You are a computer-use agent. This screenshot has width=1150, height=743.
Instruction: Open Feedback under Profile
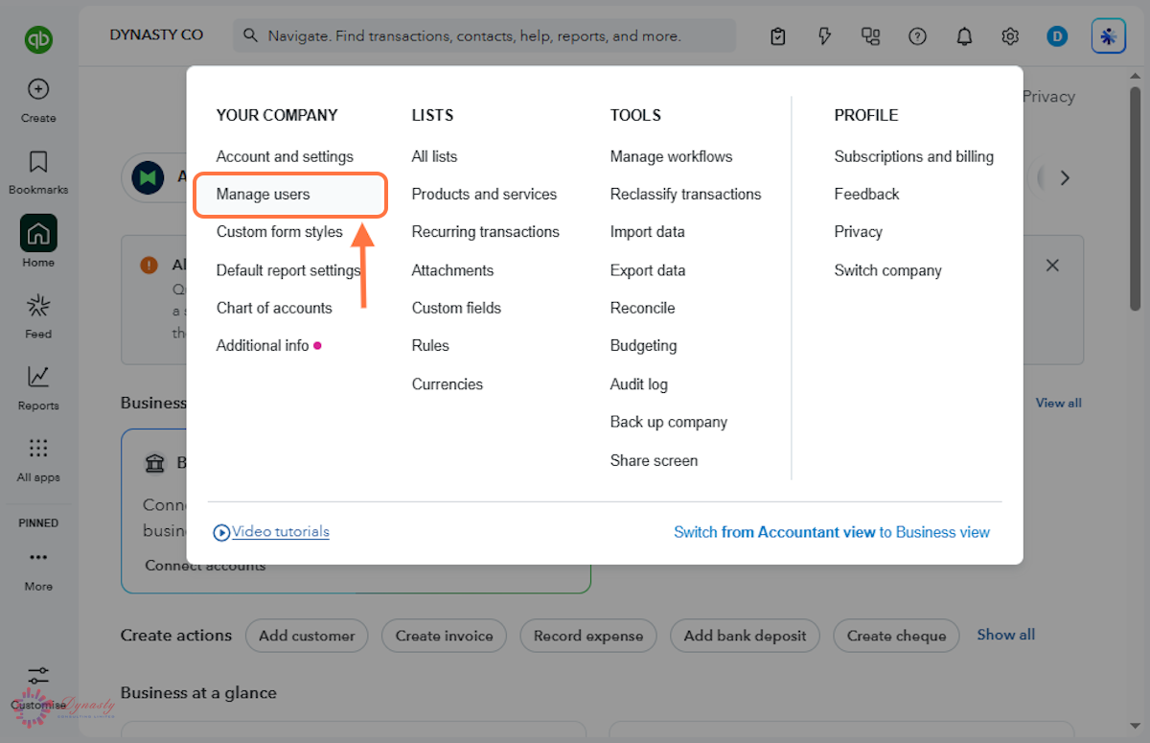(866, 194)
